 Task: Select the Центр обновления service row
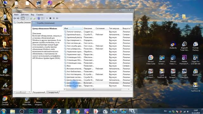point(97,83)
